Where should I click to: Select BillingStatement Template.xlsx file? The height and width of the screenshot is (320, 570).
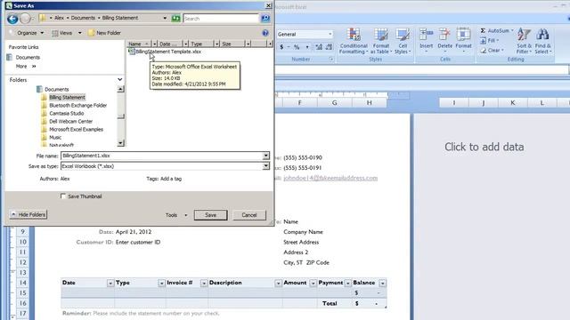point(165,52)
